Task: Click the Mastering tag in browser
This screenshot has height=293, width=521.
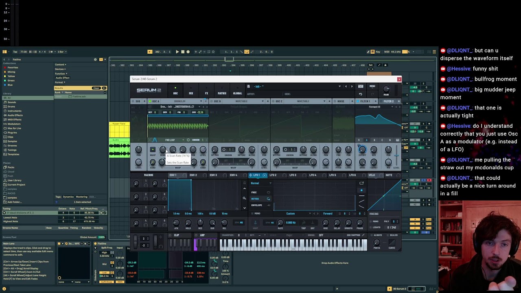Action: coord(81,197)
